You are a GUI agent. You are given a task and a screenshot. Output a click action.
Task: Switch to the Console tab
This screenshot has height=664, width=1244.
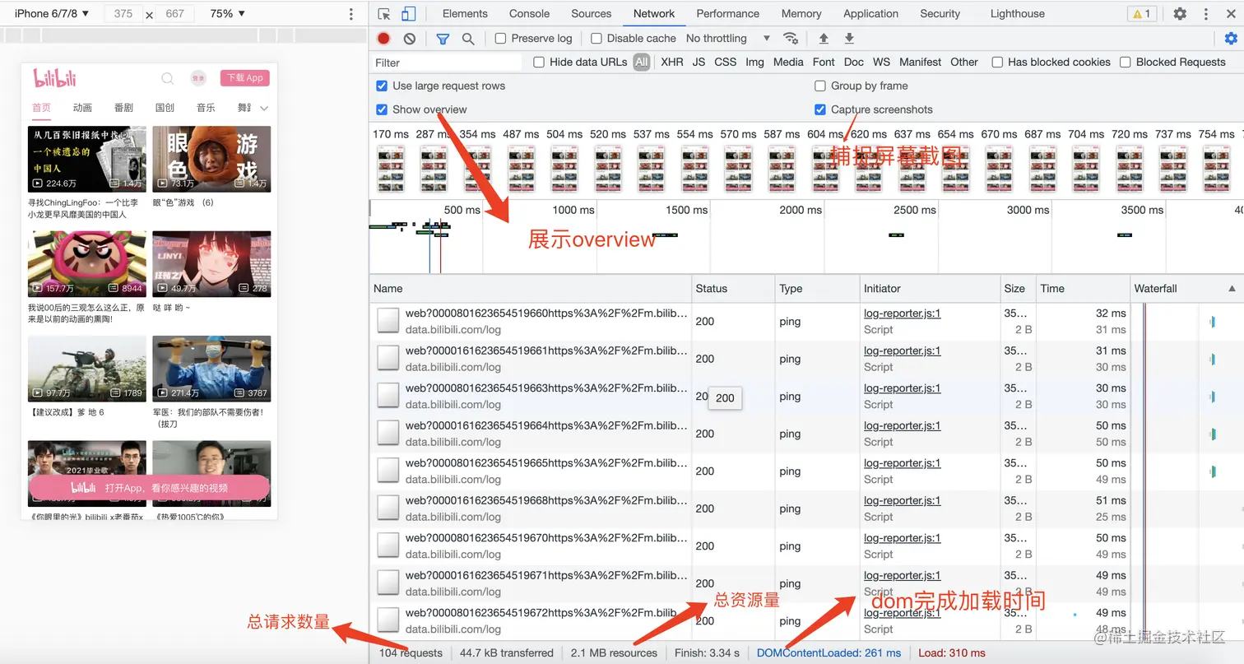(529, 14)
